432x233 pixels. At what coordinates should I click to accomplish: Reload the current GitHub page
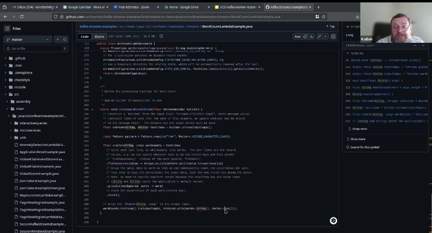(22, 17)
